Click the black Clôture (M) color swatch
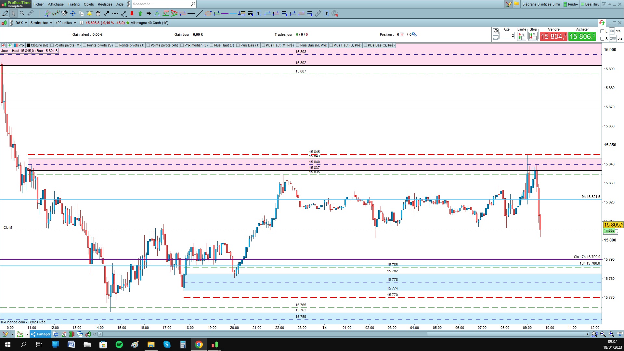This screenshot has width=624, height=351. pyautogui.click(x=28, y=45)
